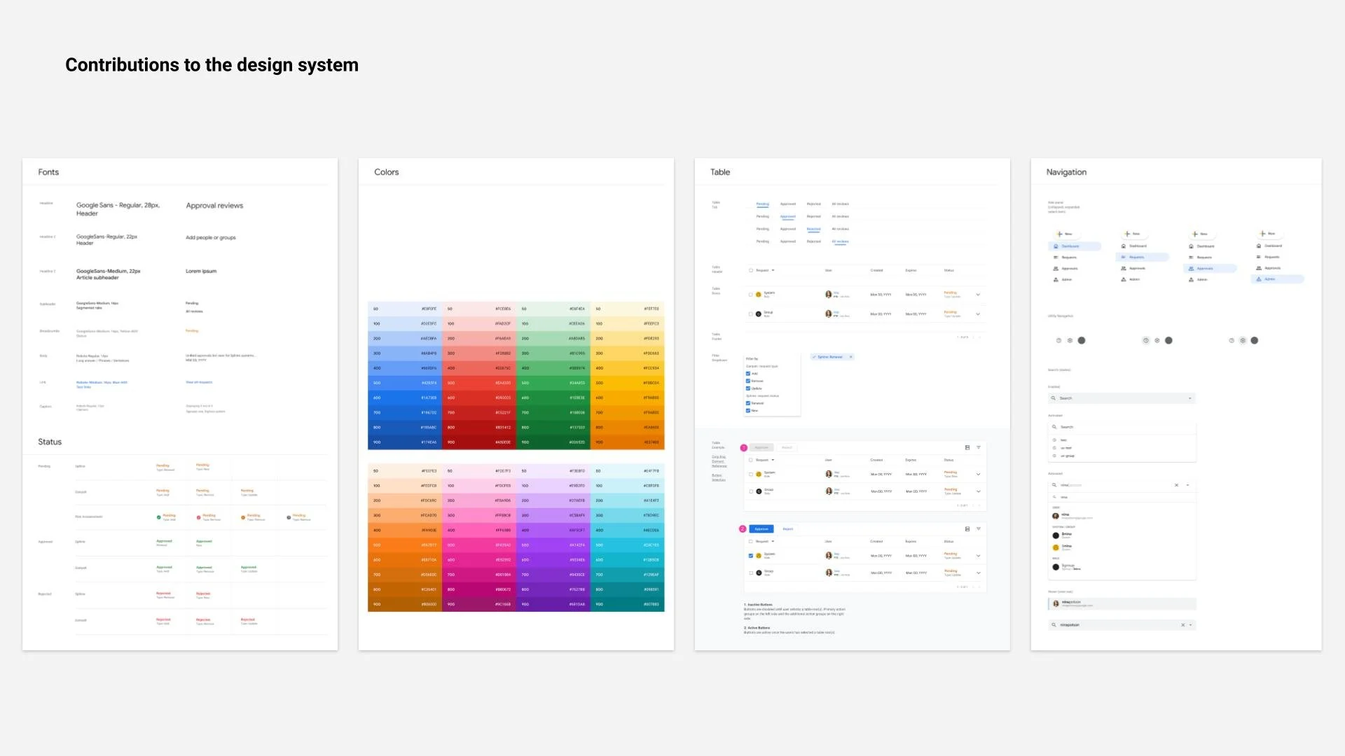Click the highlighted Admin nav icon
Screen dimensions: 1345x756
(1259, 279)
